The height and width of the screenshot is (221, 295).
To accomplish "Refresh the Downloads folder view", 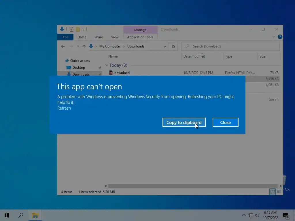I will click(x=173, y=46).
